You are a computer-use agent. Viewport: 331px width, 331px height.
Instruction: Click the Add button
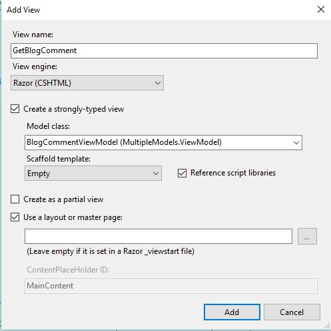coord(232,312)
